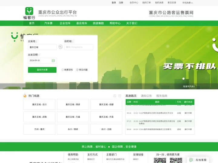Open the 企业包车 navigation tab
Screen dimensions: 218x163
click(x=65, y=23)
